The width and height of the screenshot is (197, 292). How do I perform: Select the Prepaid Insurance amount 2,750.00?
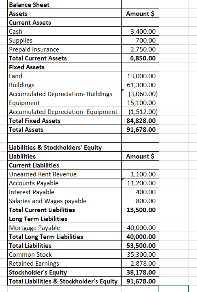(x=140, y=49)
